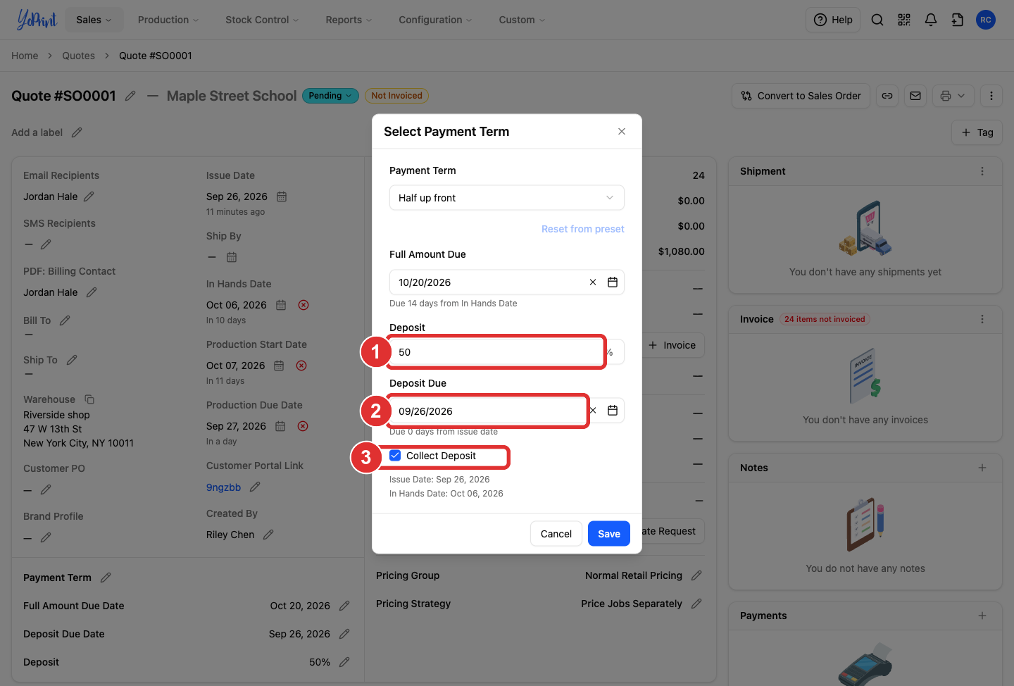
Task: Open calendar for Full Amount Due date
Action: [x=613, y=282]
